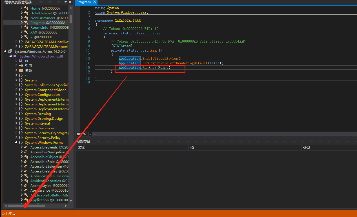Click Form1 in the Application.Run line
The height and width of the screenshot is (217, 357).
pos(163,68)
